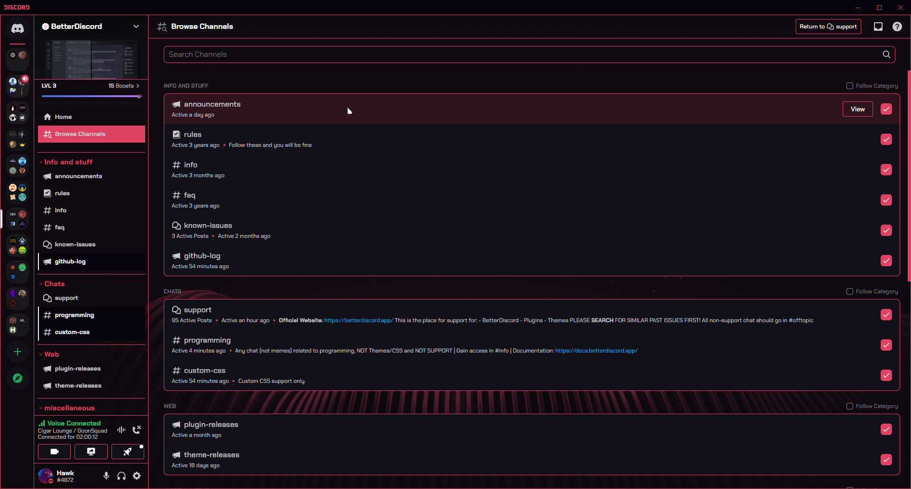Uncheck the plugin-releases channel checkbox

pyautogui.click(x=886, y=429)
